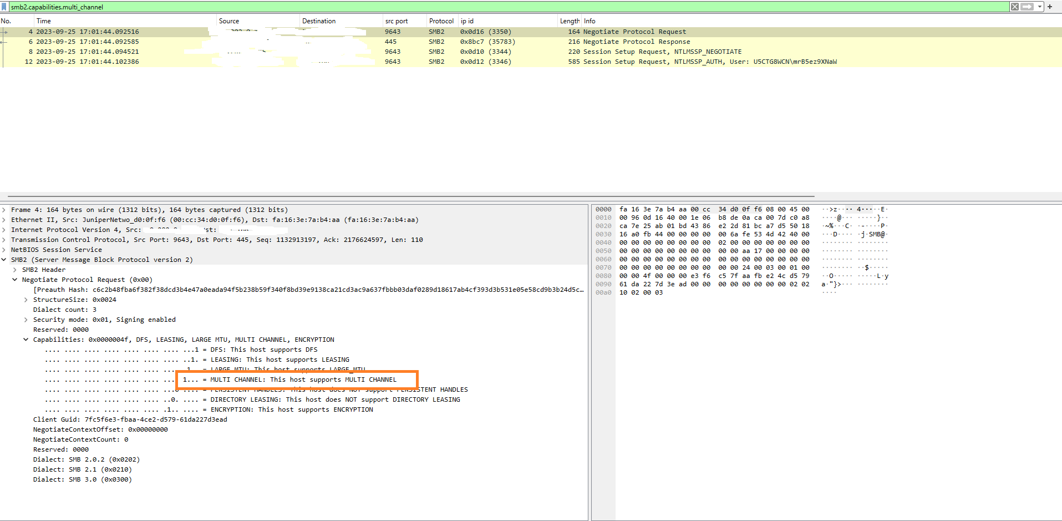The width and height of the screenshot is (1062, 521).
Task: Collapse the Capabilities: 0x0000004f node
Action: pos(26,340)
